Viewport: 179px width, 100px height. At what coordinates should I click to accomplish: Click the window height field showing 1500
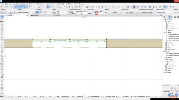point(62,13)
